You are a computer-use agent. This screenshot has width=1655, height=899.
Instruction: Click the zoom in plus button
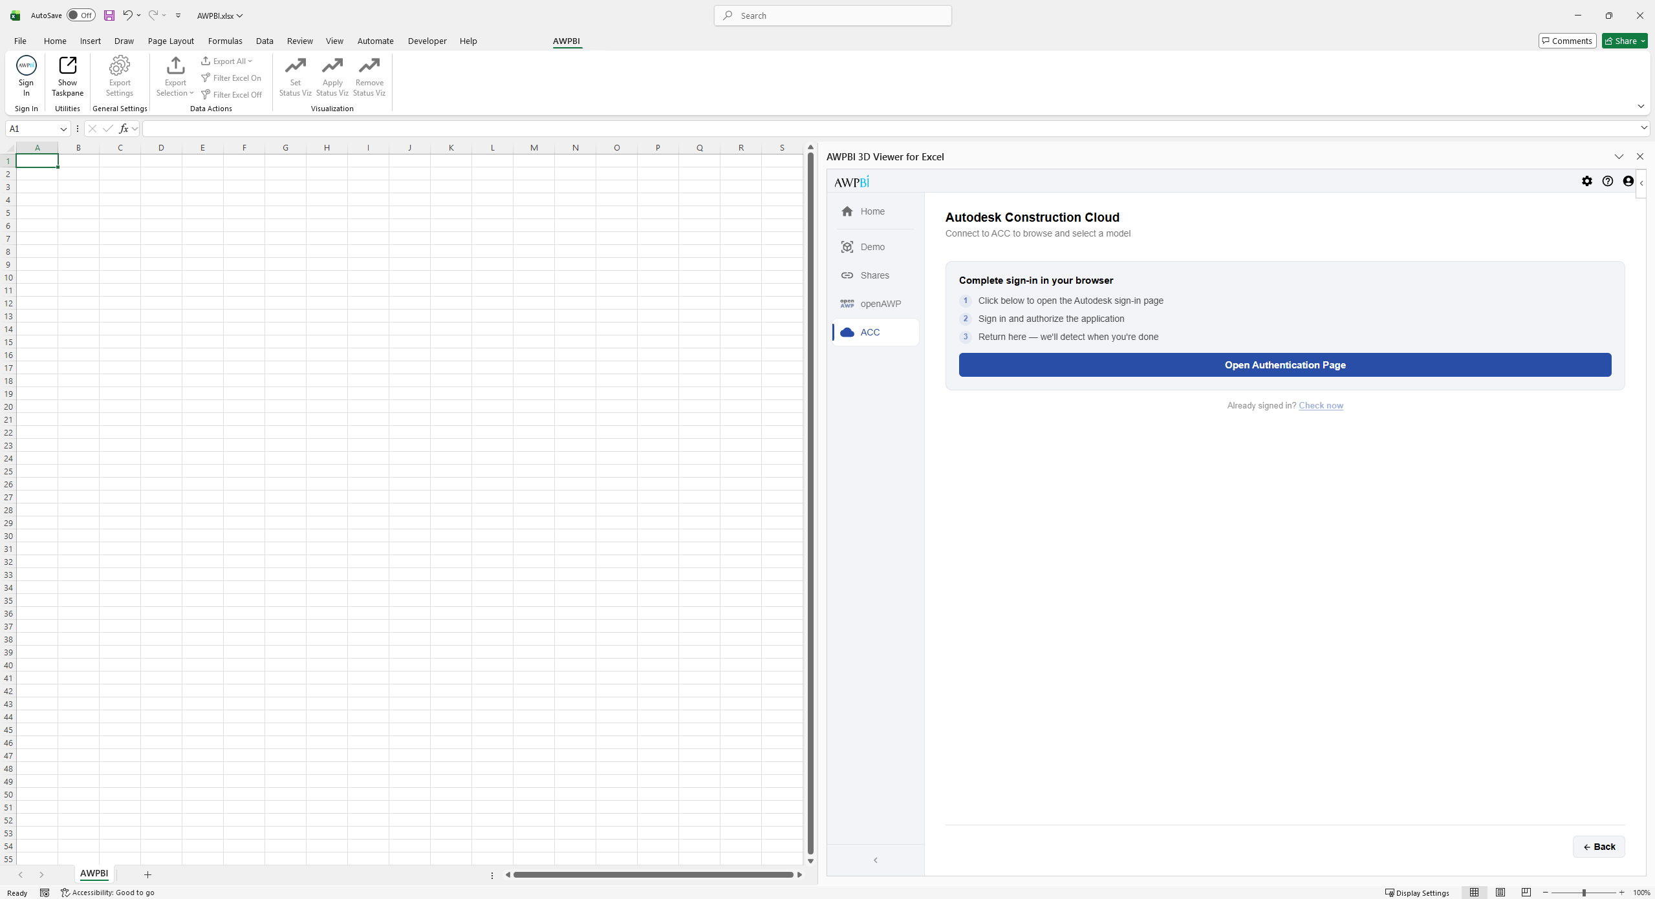(x=1621, y=893)
